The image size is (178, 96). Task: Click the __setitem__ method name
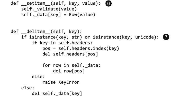point(36,3)
